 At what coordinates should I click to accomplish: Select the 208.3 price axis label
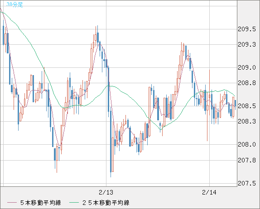(x=247, y=121)
